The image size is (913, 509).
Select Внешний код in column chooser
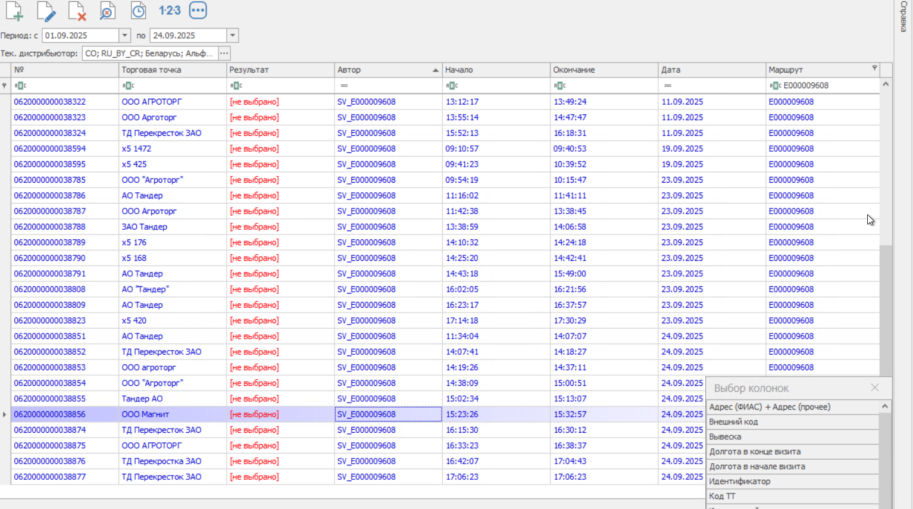(x=793, y=421)
